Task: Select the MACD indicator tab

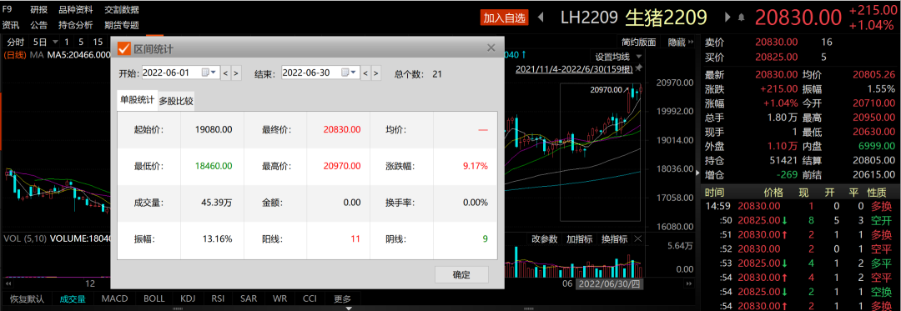Action: point(114,298)
